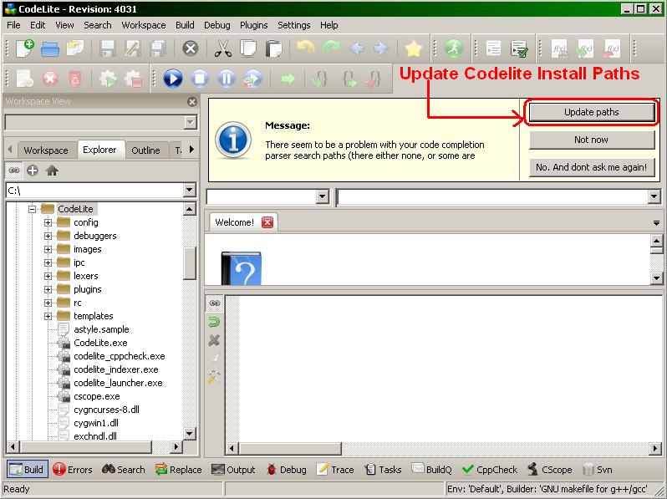The image size is (667, 499).
Task: Open the CppCheck tab
Action: (x=490, y=469)
